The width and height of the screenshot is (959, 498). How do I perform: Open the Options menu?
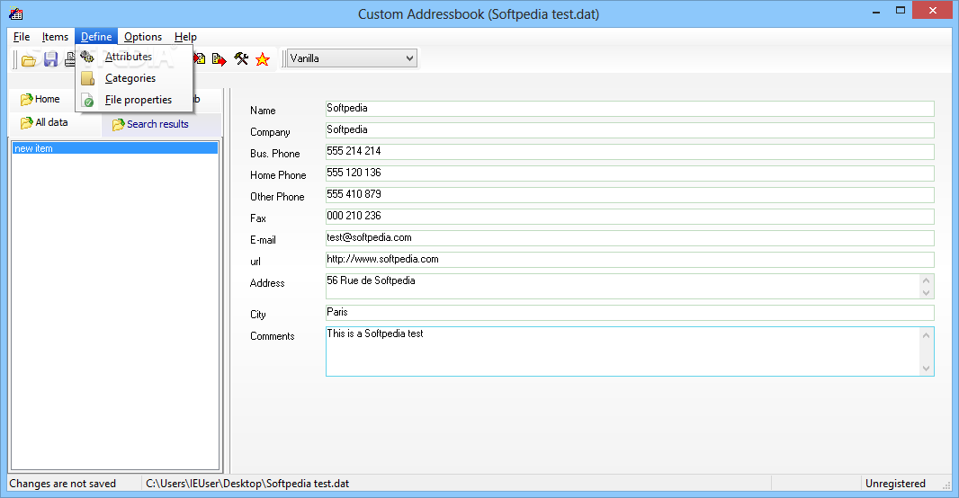tap(142, 37)
